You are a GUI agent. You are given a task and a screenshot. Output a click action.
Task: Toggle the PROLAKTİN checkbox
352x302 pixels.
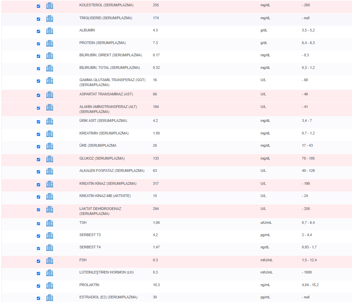click(x=38, y=286)
